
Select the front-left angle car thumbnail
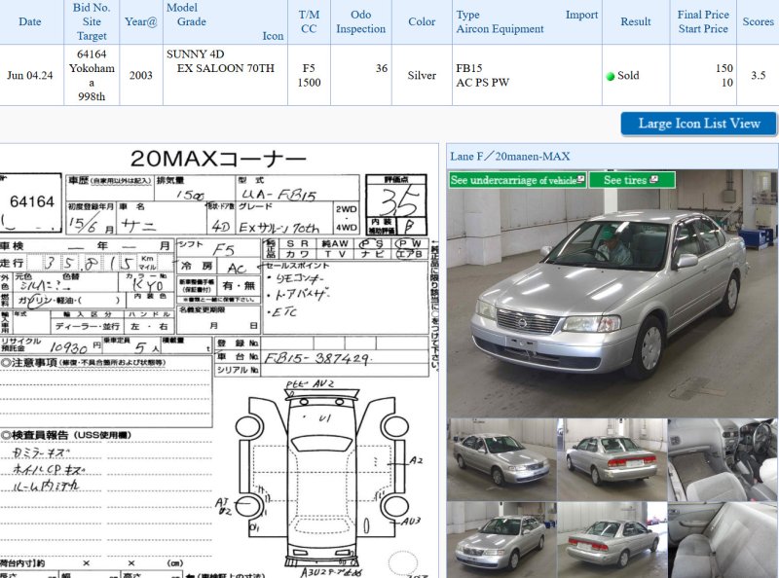pyautogui.click(x=501, y=538)
